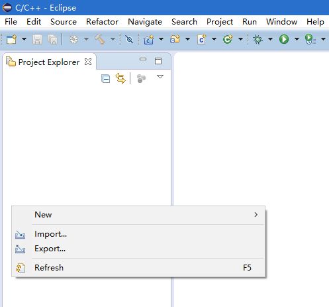Click the New Source Folder icon
Viewport: 329px width, 307px height.
coord(175,40)
